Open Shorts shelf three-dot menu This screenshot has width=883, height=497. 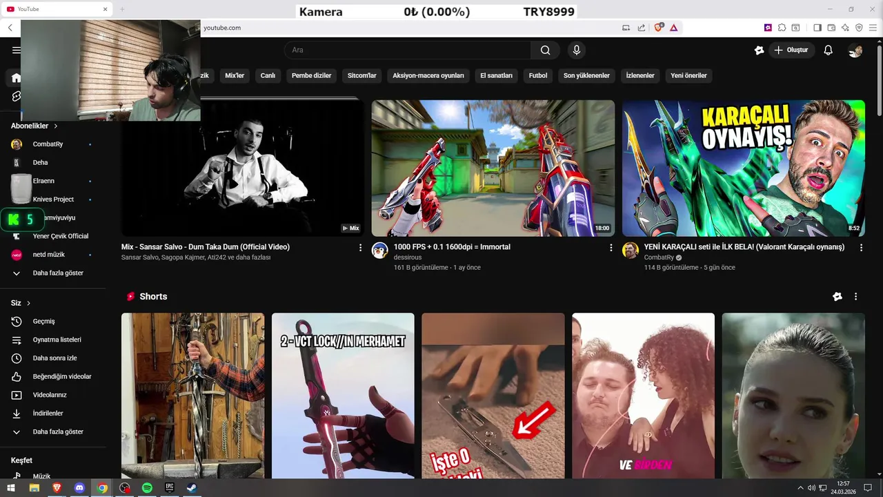click(x=855, y=296)
